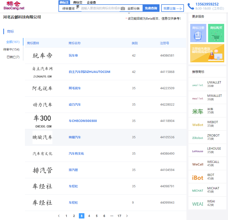Open the 阿毛说车 trademark link
Image resolution: width=228 pixels, height=220 pixels.
click(75, 88)
